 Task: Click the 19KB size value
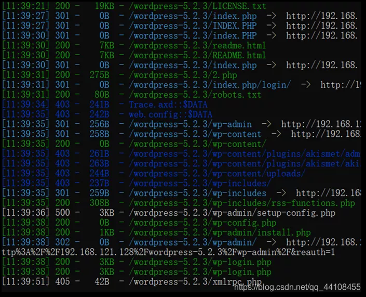pyautogui.click(x=104, y=6)
